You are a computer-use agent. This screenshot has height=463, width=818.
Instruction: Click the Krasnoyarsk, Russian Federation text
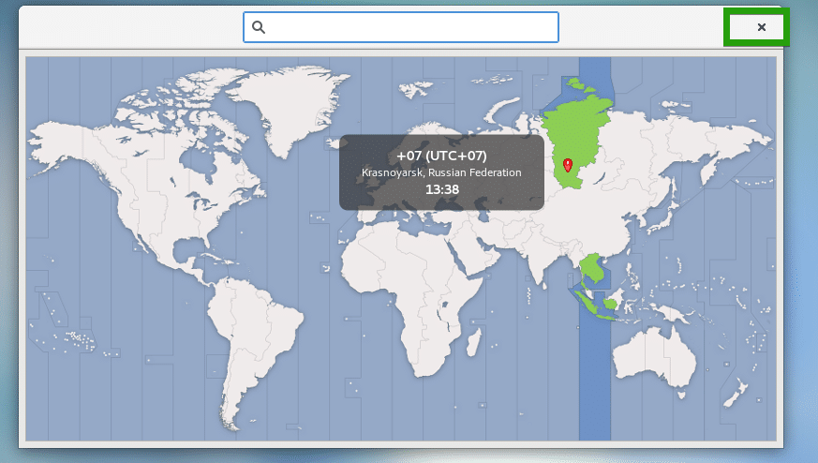click(x=441, y=172)
